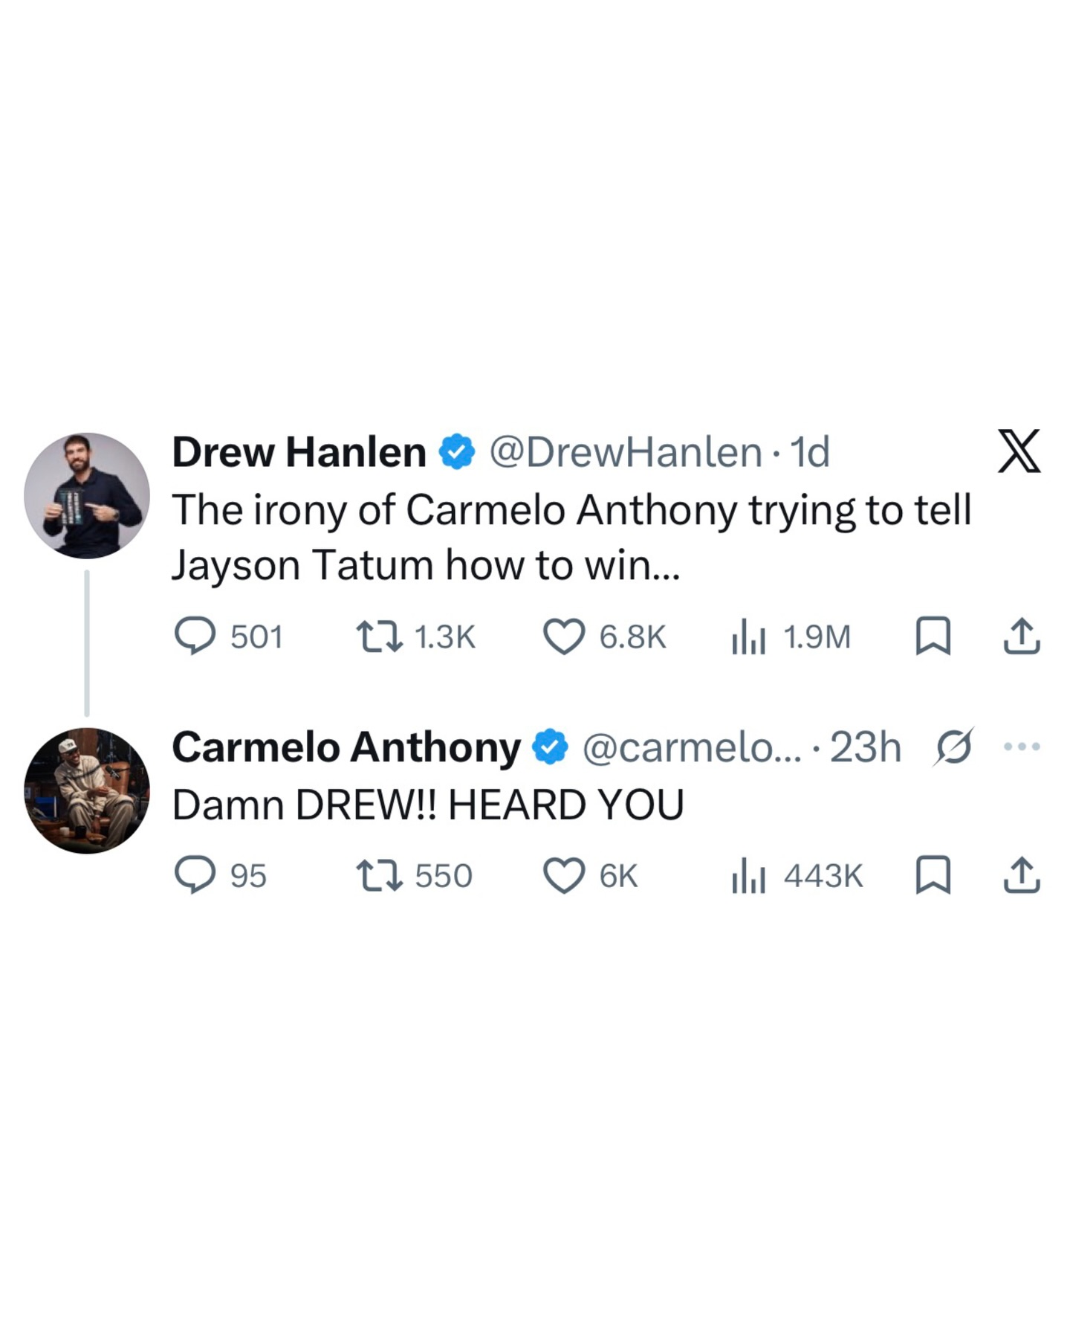
Task: Open Carmelo Anthony's profile picture
Action: (x=87, y=790)
